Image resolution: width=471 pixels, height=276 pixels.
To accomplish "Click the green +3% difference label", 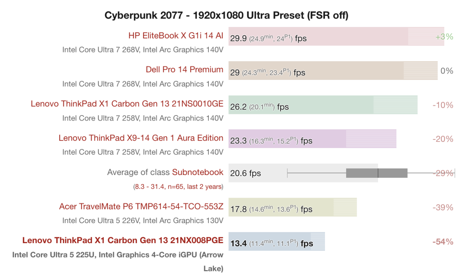I will point(444,37).
